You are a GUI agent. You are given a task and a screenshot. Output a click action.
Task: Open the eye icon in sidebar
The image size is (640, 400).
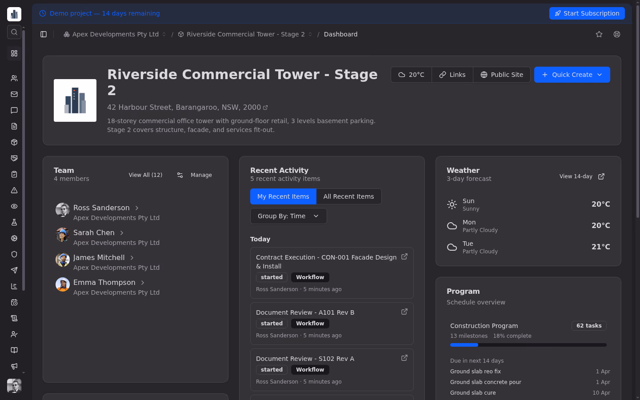point(14,206)
